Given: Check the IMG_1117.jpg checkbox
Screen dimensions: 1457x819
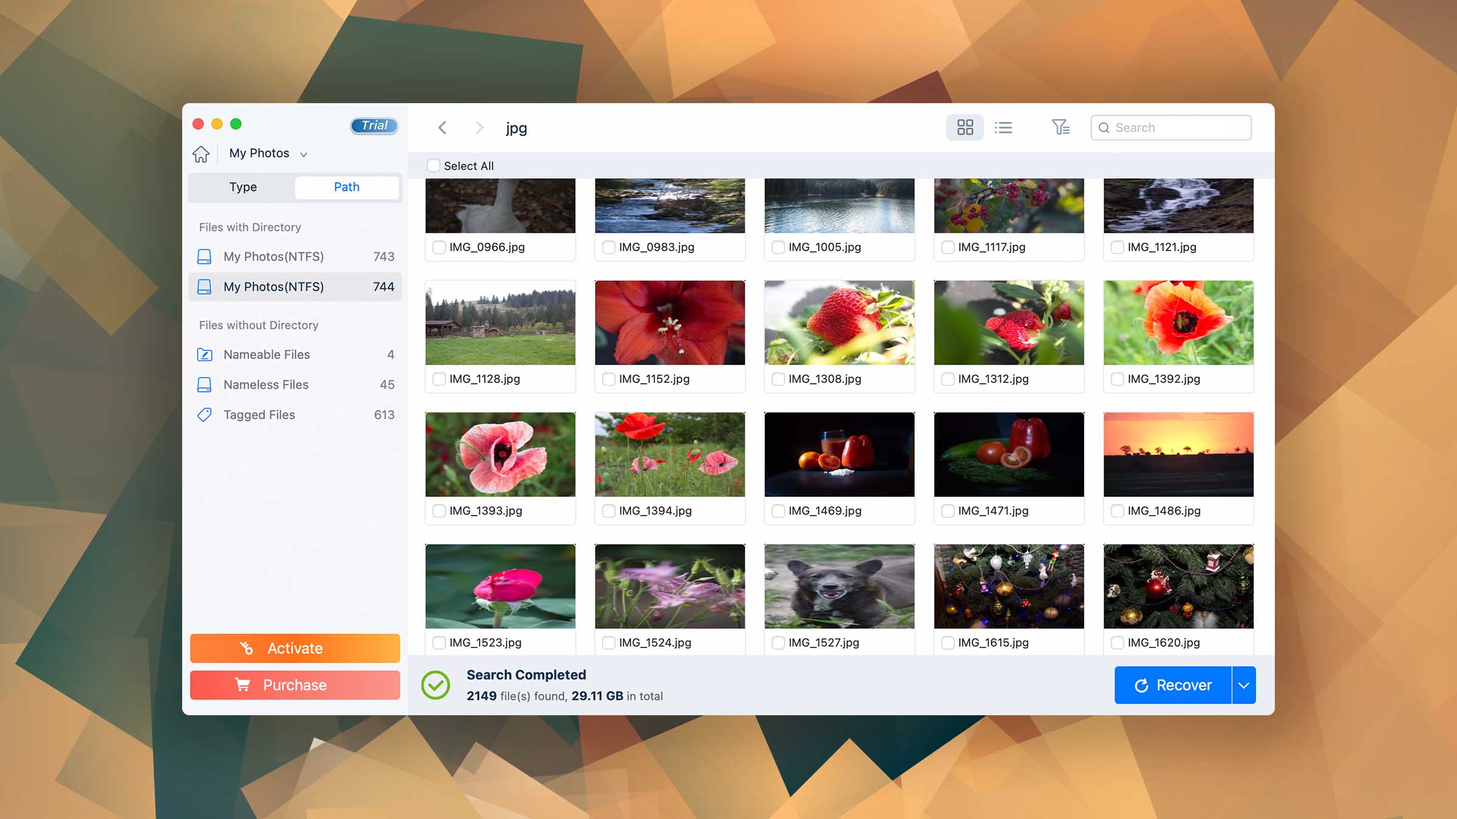Looking at the screenshot, I should (x=948, y=247).
